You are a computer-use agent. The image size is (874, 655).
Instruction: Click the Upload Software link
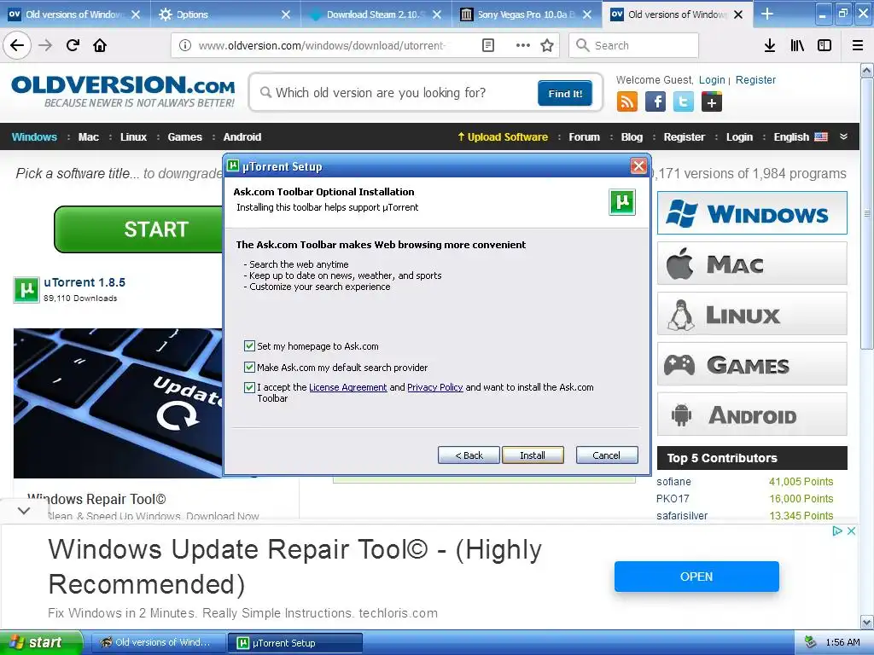(x=503, y=137)
